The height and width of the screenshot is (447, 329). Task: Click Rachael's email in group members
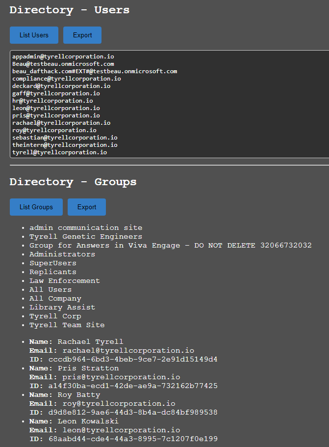coord(128,350)
